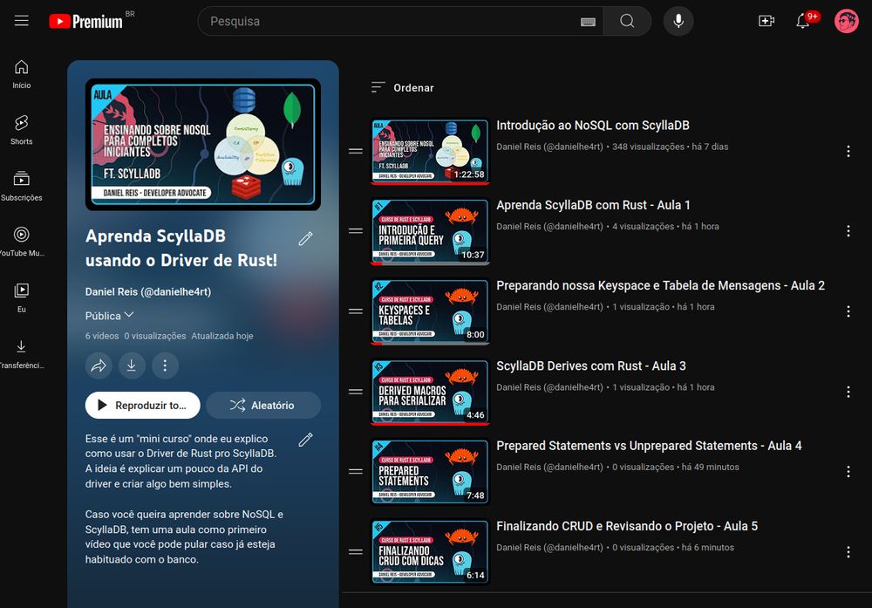872x608 pixels.
Task: Grab reorder handle for Aula 5 video
Action: pyautogui.click(x=356, y=552)
